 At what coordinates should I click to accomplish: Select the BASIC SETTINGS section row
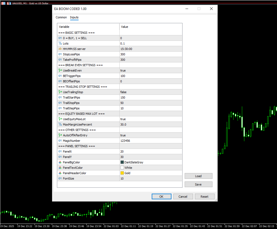point(120,32)
